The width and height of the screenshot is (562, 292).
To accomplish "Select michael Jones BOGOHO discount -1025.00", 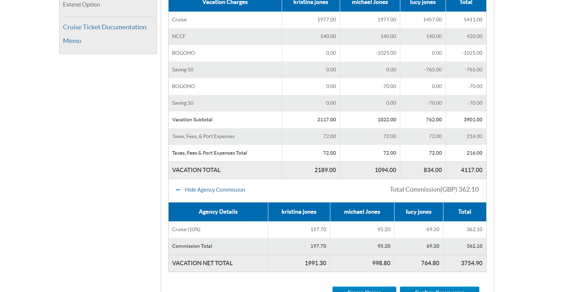I will [x=386, y=53].
